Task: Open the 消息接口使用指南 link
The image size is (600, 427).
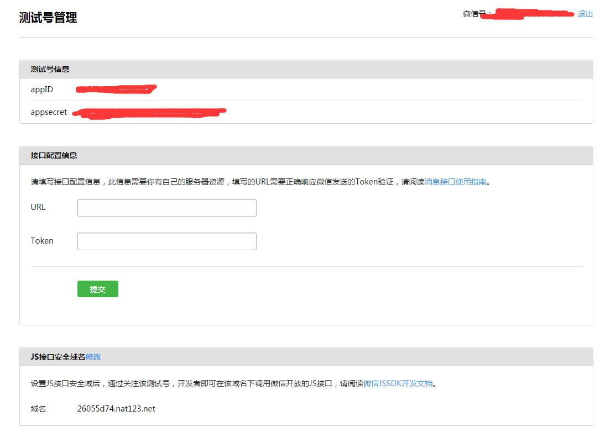Action: 455,182
